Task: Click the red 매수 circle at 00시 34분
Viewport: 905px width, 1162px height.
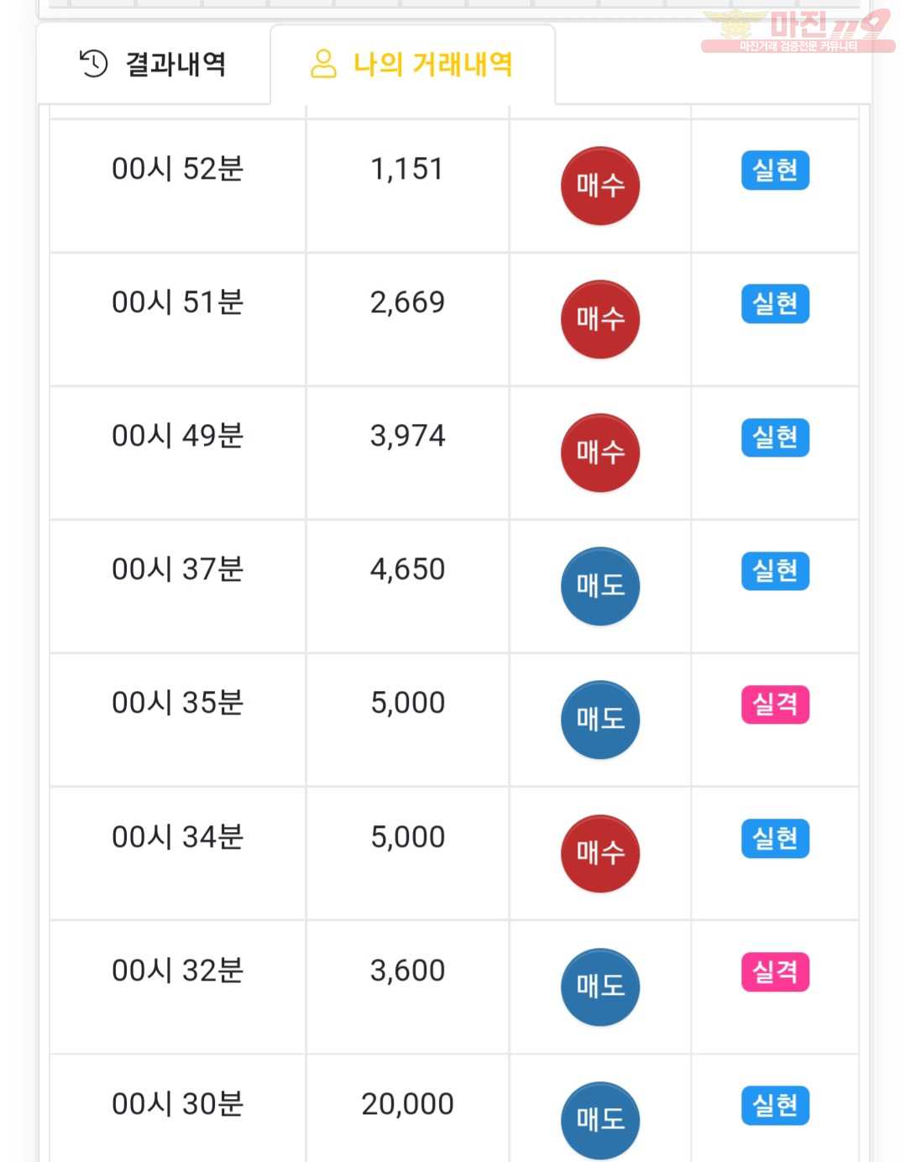Action: pos(600,853)
